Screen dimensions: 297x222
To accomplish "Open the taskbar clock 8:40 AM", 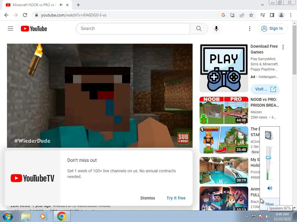I will click(282, 217).
